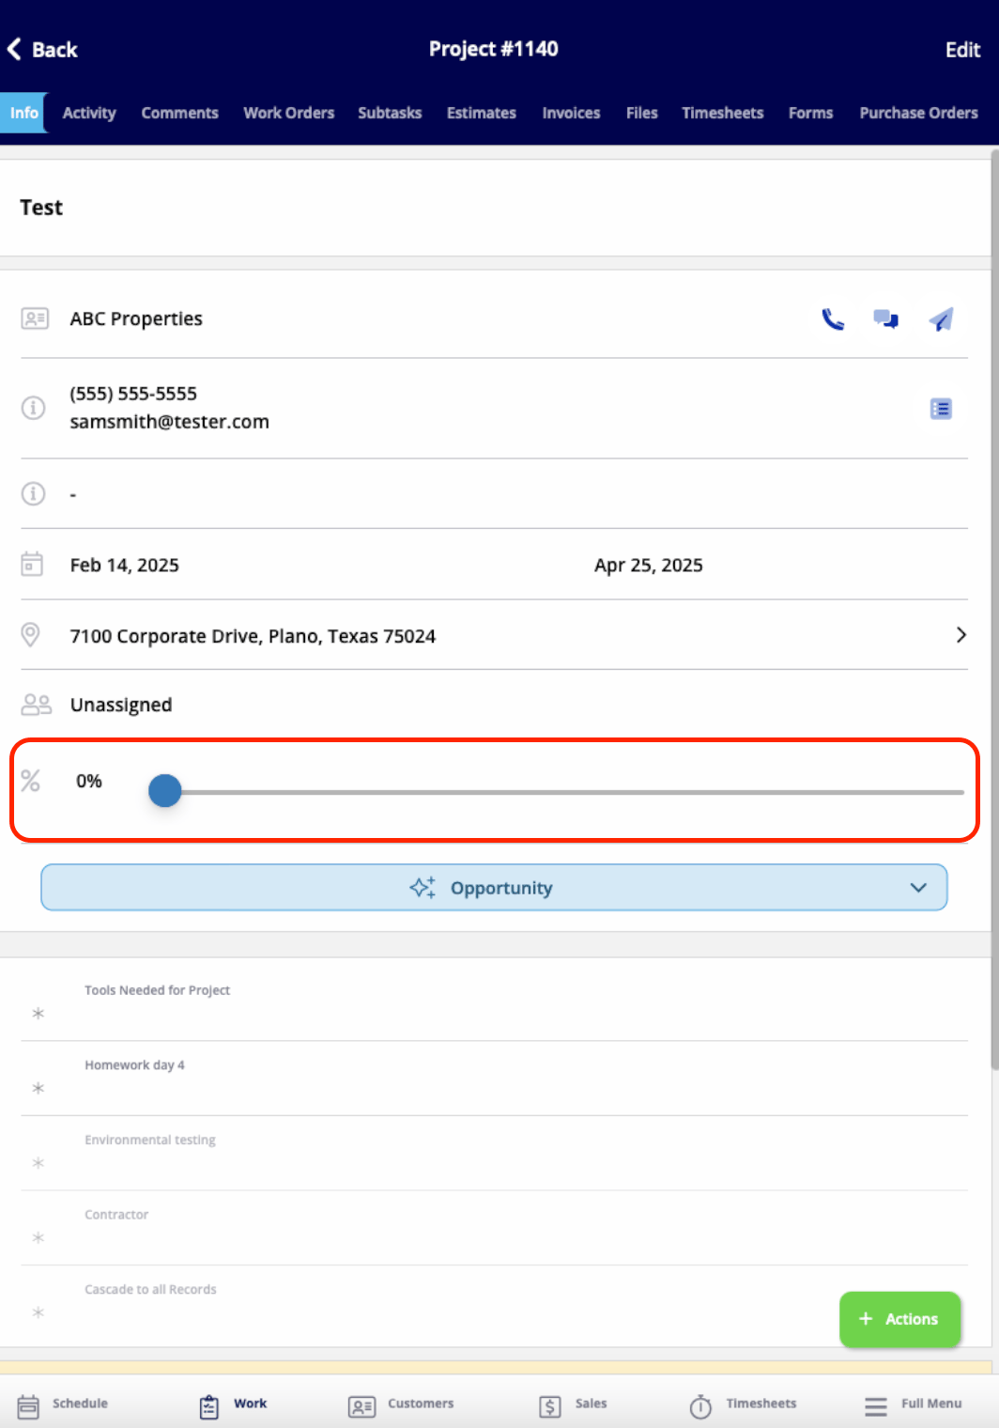Open Schedule in bottom navigation
This screenshot has width=999, height=1428.
coord(63,1405)
